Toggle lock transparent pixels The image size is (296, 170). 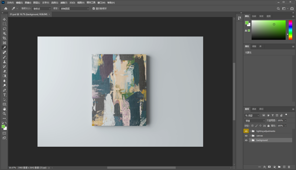pyautogui.click(x=252, y=126)
